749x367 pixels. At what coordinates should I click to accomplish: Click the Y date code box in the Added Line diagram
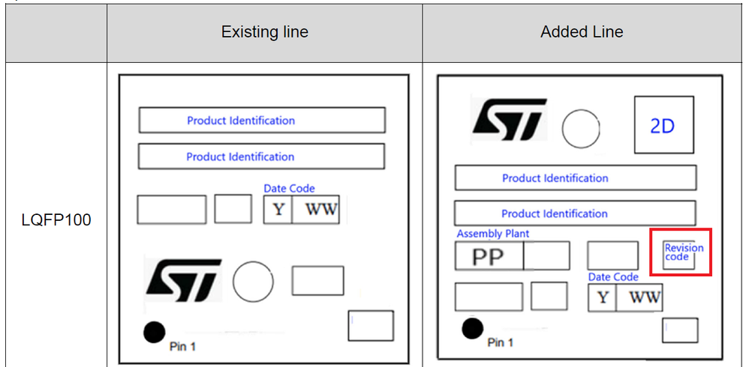point(603,298)
